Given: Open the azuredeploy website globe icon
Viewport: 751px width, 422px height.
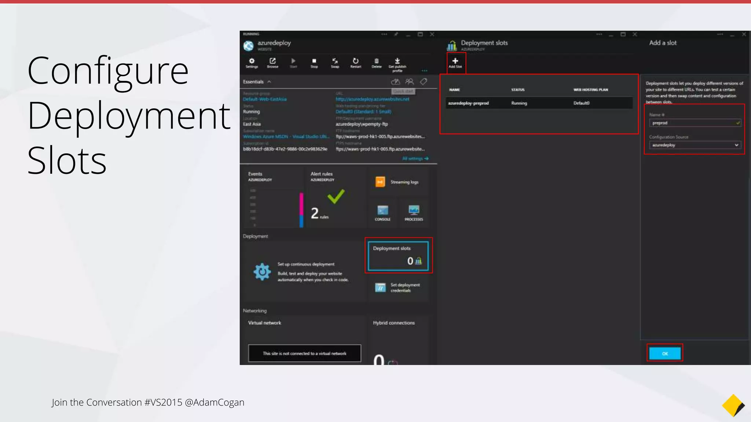Looking at the screenshot, I should tap(249, 45).
